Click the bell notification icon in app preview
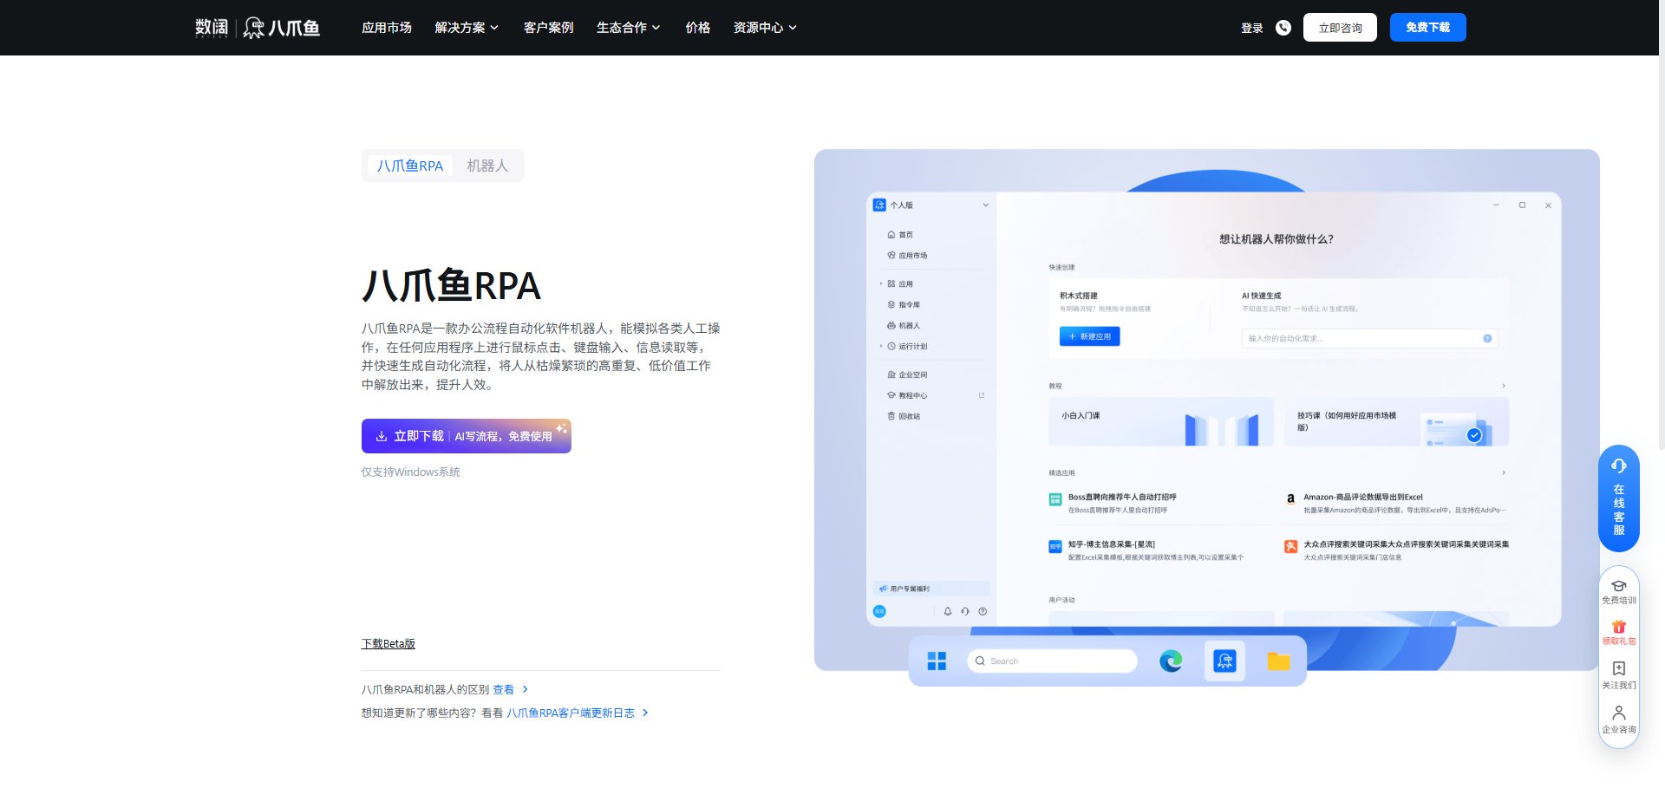The height and width of the screenshot is (788, 1665). (948, 611)
